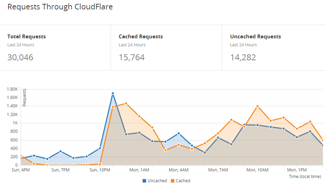Click the "Mon, 4AM" x-axis label
Screen dimensions: 326x185
tap(179, 170)
